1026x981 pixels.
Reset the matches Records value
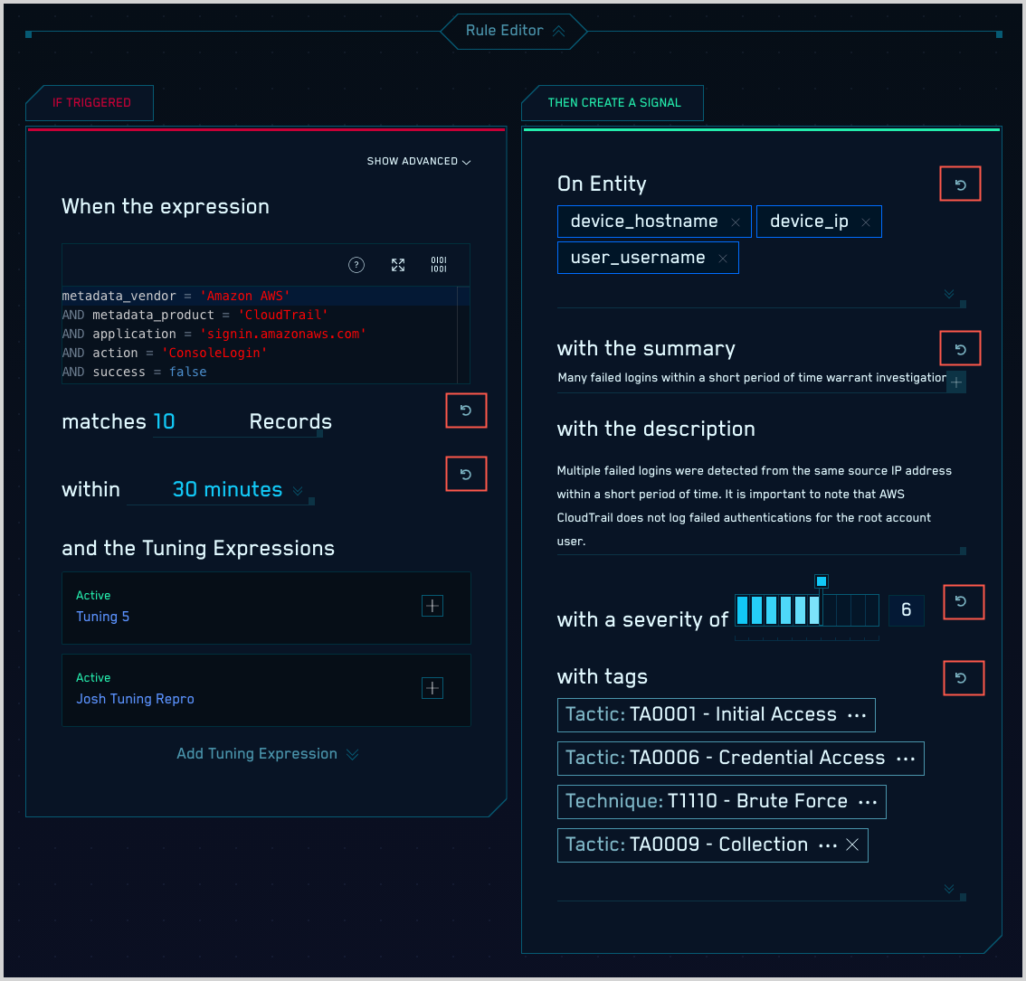coord(466,410)
